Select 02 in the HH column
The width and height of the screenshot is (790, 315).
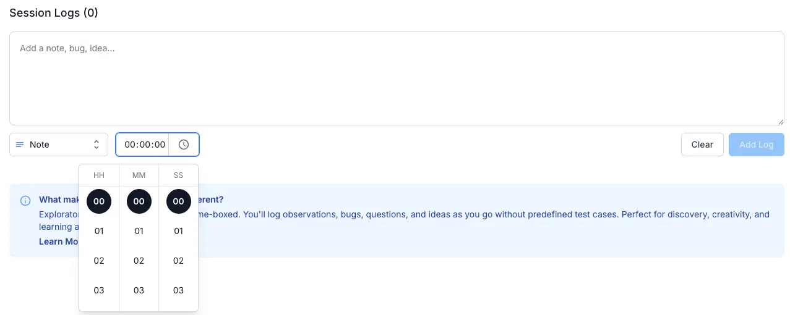[99, 261]
